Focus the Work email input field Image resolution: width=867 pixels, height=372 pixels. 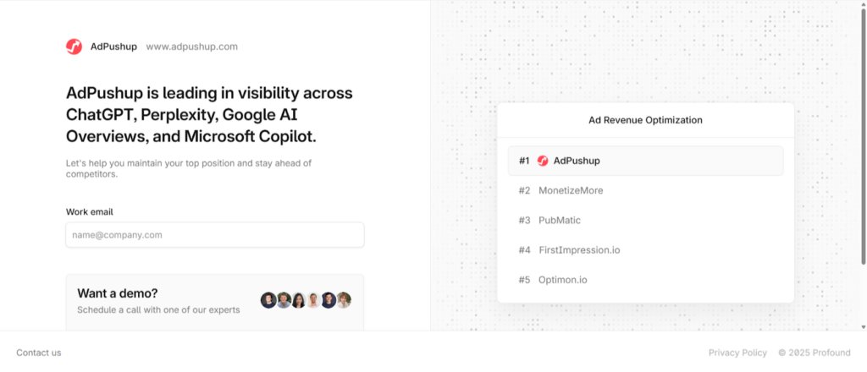[215, 235]
